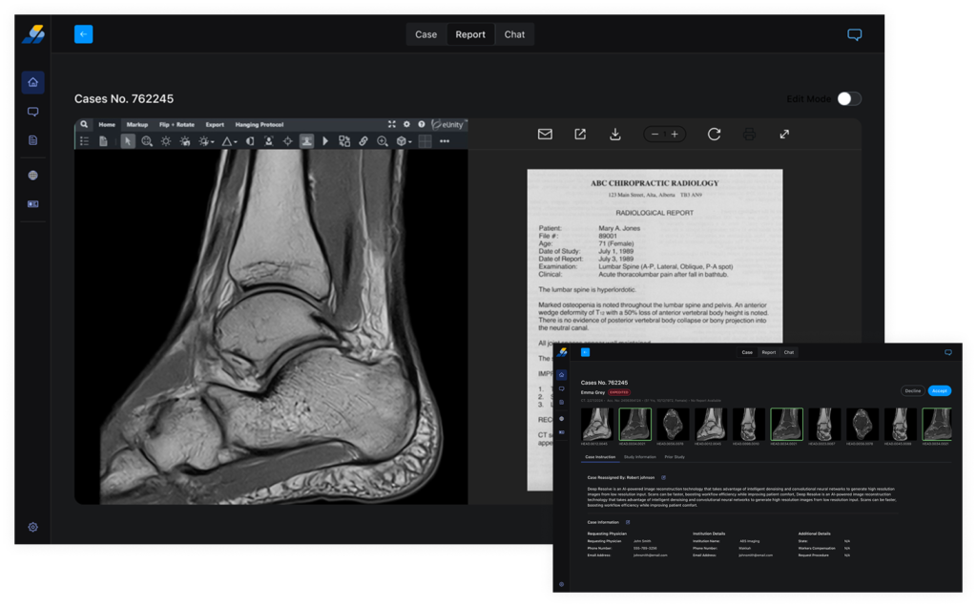Click the link series chain icon
Image resolution: width=977 pixels, height=607 pixels.
(364, 141)
